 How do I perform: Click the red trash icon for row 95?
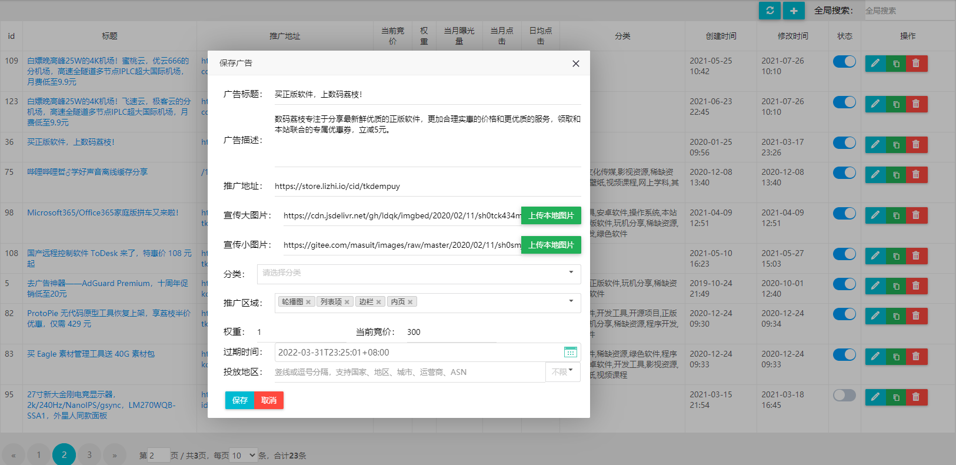point(916,397)
